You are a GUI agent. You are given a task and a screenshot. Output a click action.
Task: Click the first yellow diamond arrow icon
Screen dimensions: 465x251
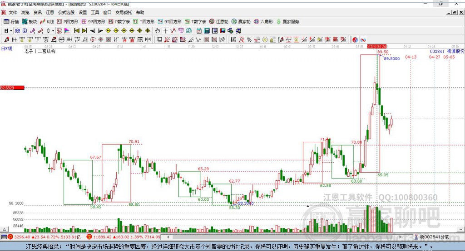[108, 30]
